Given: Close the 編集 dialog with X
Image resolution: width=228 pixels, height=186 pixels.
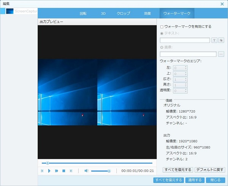Looking at the screenshot, I should pyautogui.click(x=222, y=4).
